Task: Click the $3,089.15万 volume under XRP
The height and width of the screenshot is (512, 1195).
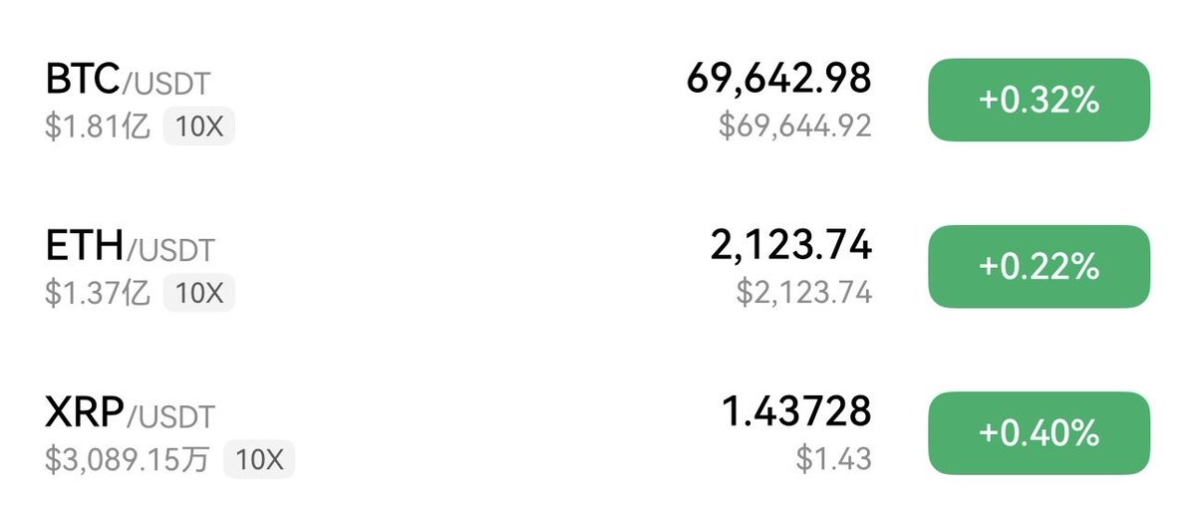Action: tap(129, 459)
